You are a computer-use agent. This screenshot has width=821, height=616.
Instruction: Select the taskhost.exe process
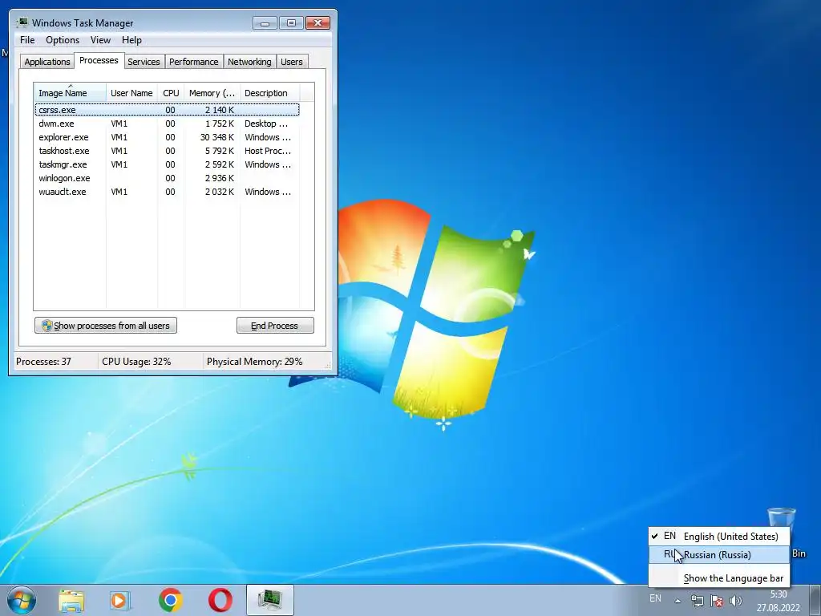(167, 151)
